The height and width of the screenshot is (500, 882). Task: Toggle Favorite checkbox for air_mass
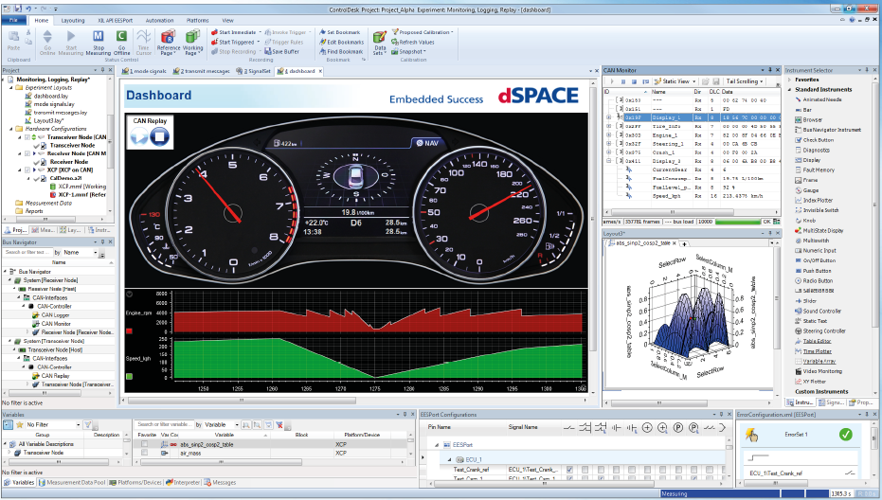145,453
